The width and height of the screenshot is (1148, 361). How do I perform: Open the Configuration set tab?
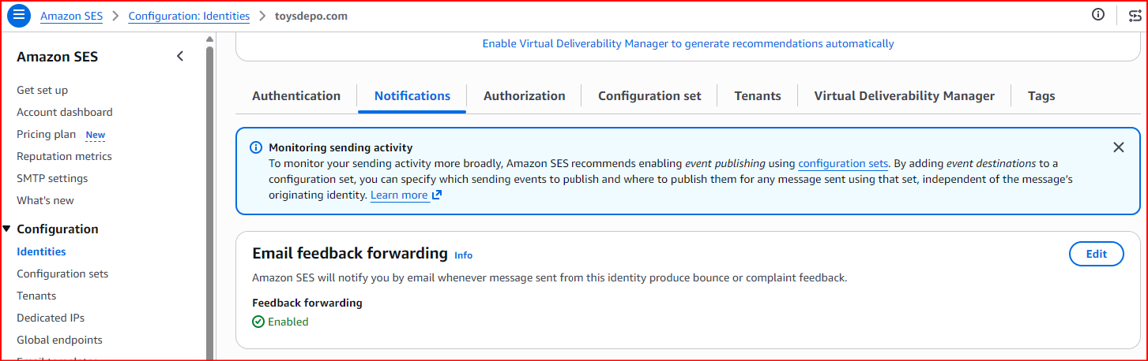tap(649, 96)
